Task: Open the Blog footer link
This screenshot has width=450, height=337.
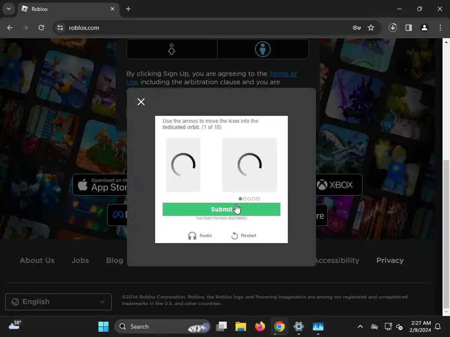Action: (115, 260)
